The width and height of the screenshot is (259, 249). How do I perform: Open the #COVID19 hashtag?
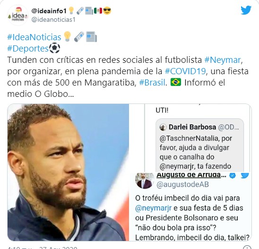click(x=185, y=71)
